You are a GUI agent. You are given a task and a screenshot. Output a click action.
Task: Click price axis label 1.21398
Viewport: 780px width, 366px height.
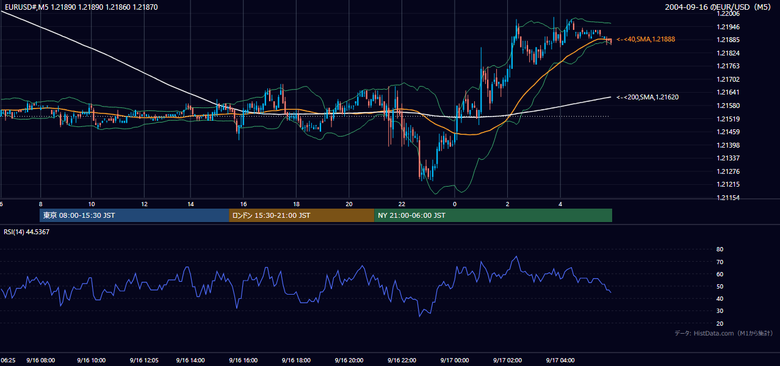(x=728, y=145)
